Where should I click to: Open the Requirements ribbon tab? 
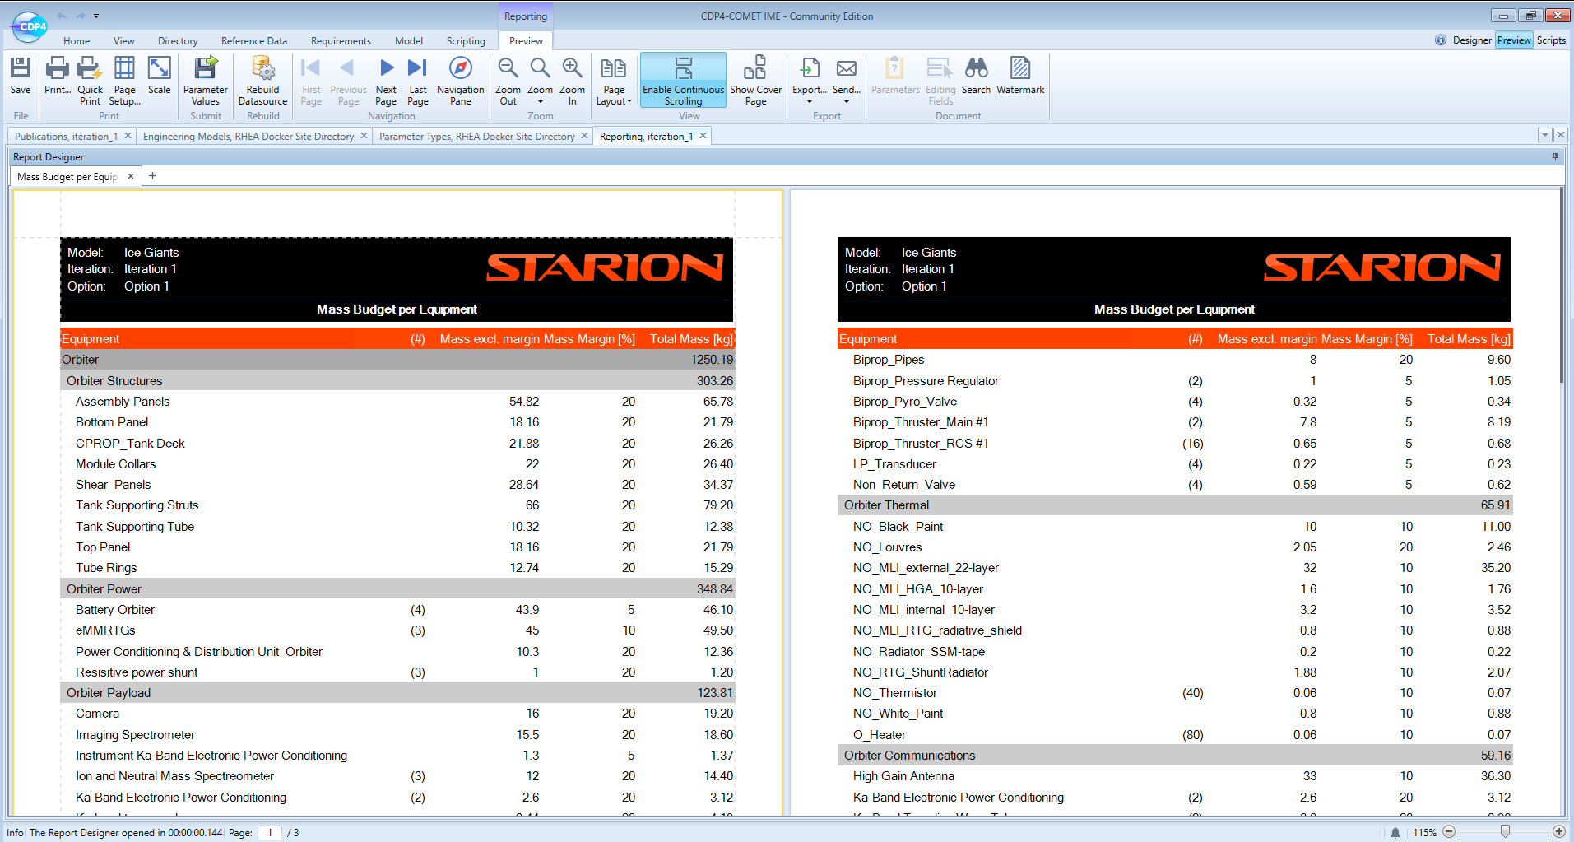point(341,41)
